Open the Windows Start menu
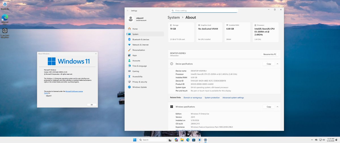The width and height of the screenshot is (340, 143). (135, 140)
